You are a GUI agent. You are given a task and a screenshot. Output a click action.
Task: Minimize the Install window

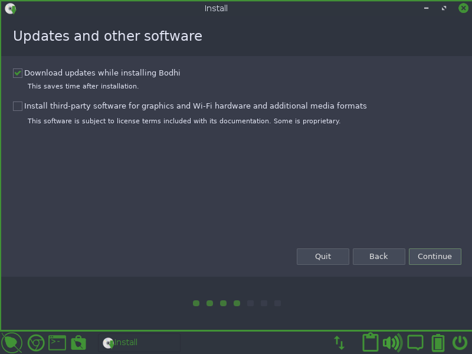[x=426, y=8]
